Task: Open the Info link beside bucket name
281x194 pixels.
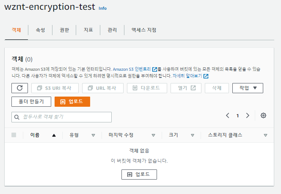Action: click(x=102, y=8)
